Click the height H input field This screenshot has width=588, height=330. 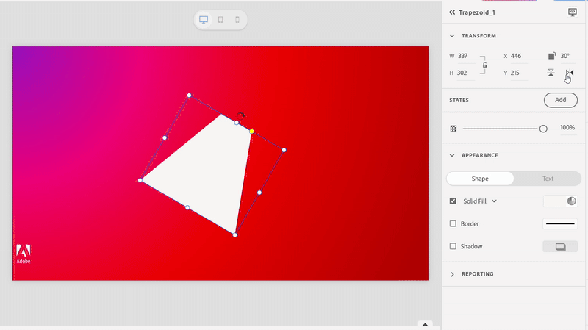(x=466, y=73)
